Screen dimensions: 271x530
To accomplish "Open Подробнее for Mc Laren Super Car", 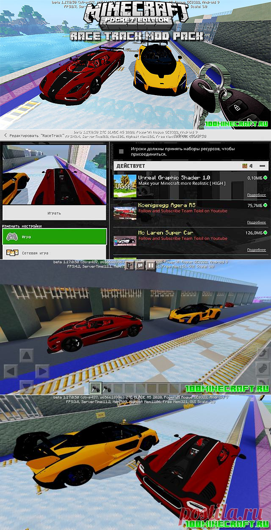I will click(256, 250).
